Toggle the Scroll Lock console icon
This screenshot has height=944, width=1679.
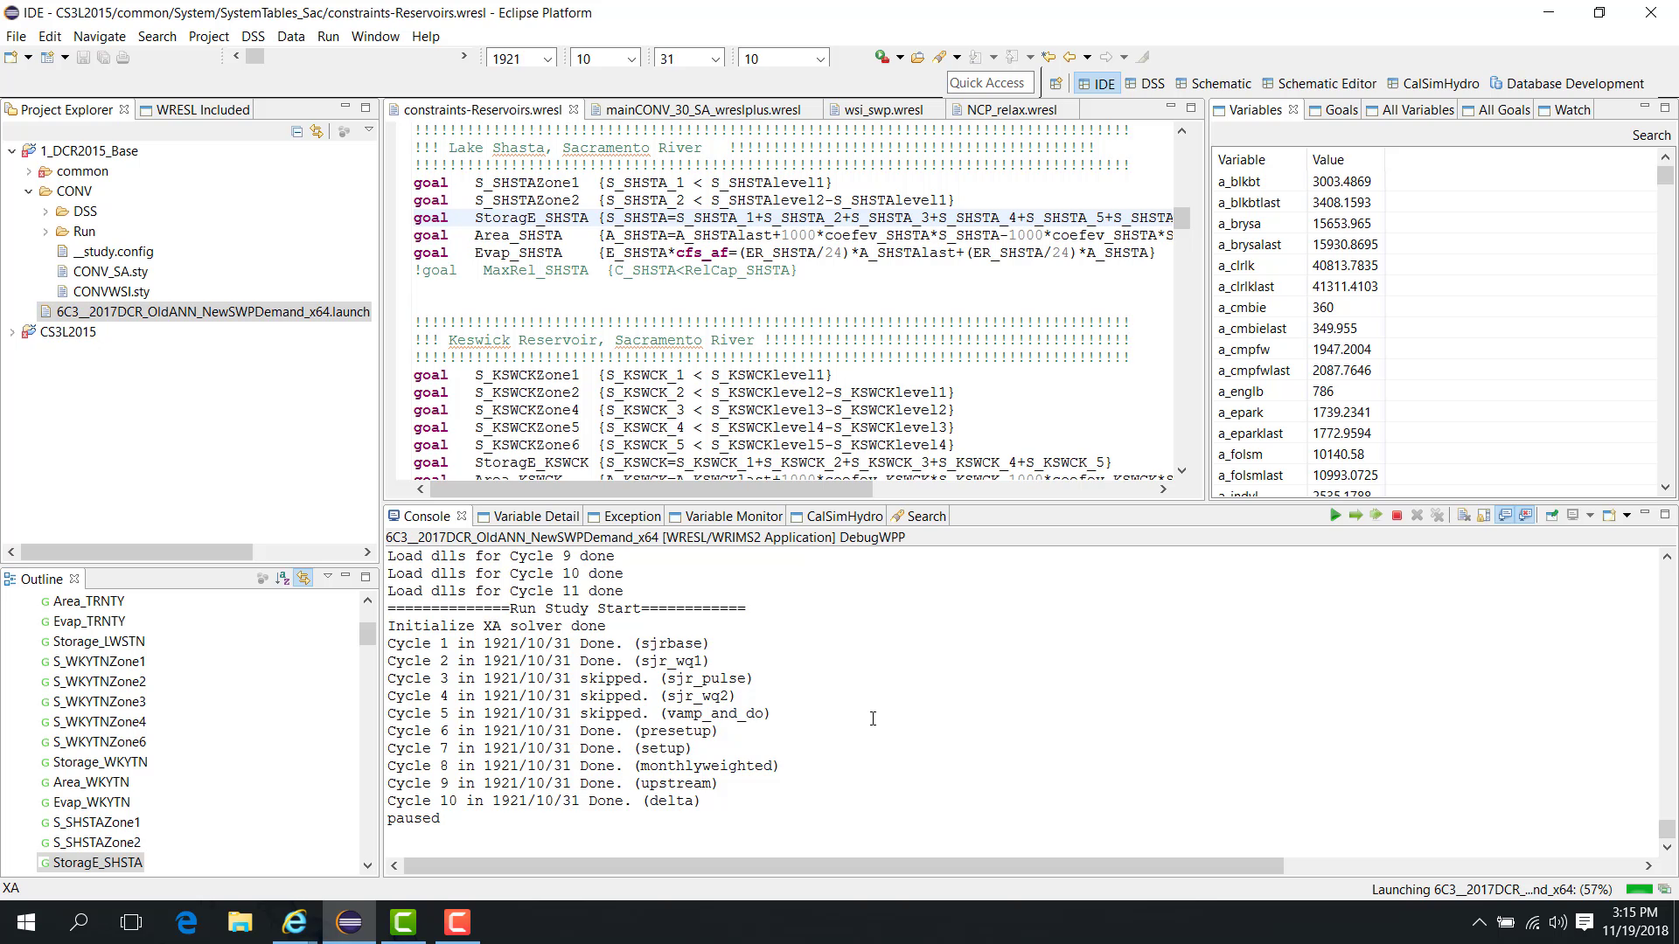1484,515
